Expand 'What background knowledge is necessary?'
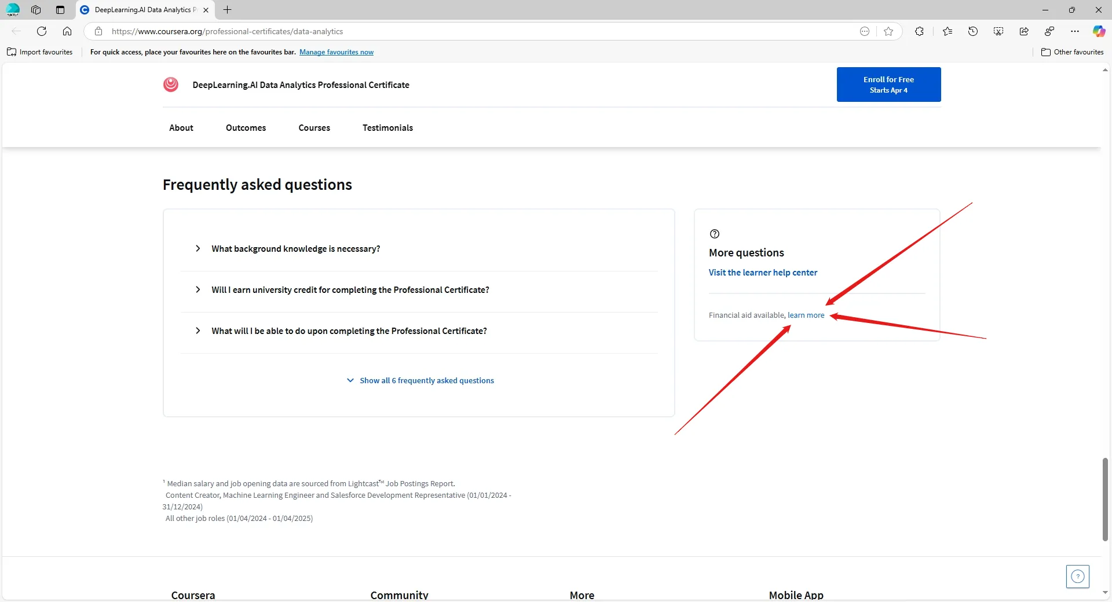This screenshot has height=602, width=1112. pos(419,249)
